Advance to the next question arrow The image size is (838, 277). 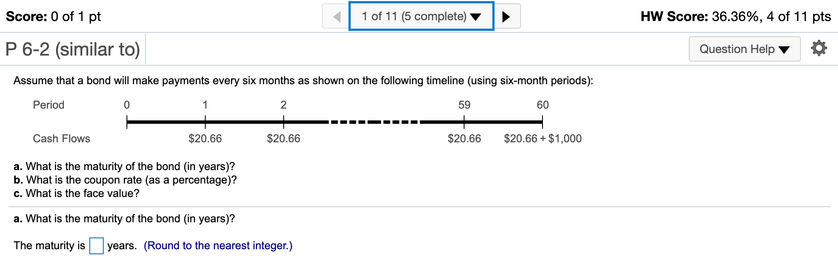coord(506,16)
